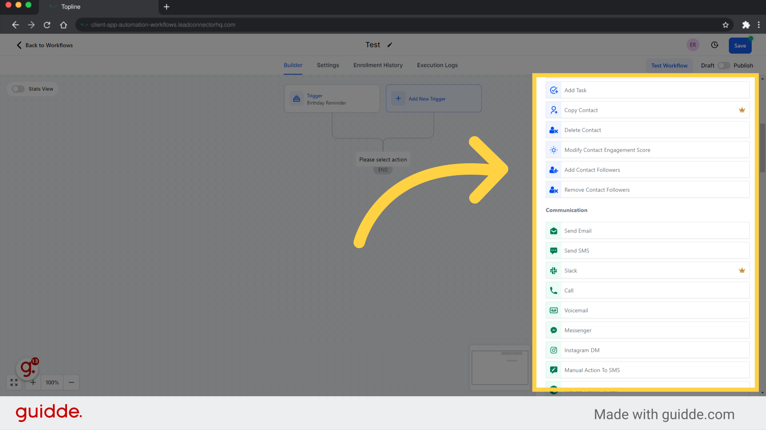
Task: Select the Send Email action
Action: (x=648, y=231)
